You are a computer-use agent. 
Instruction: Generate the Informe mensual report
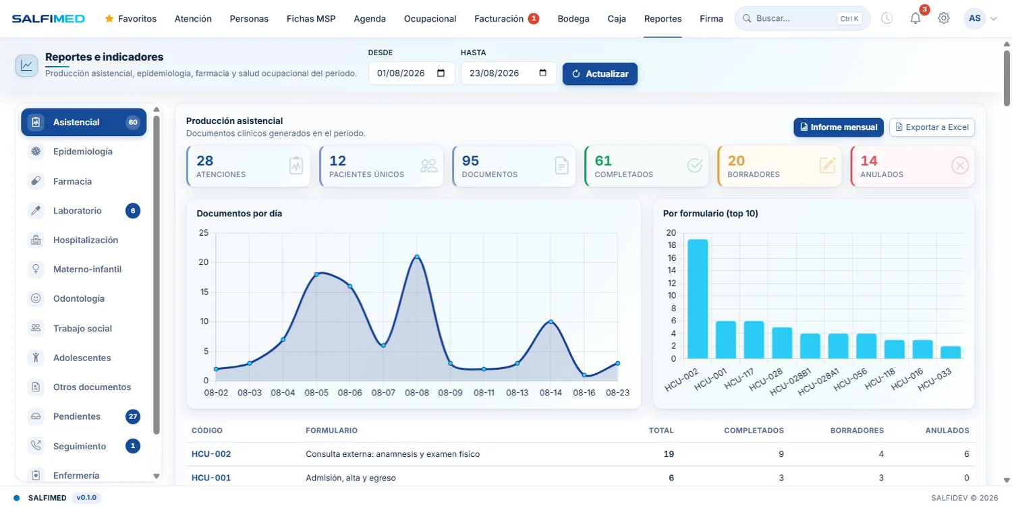click(839, 127)
